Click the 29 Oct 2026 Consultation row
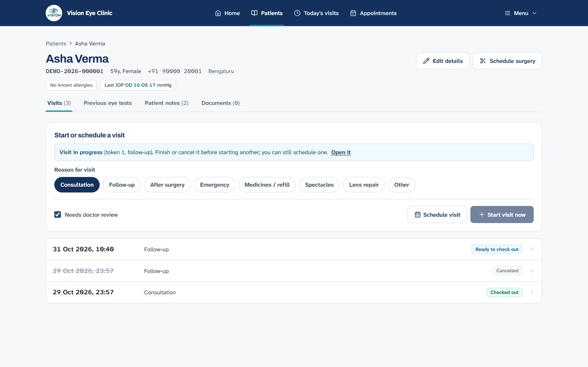 [294, 293]
